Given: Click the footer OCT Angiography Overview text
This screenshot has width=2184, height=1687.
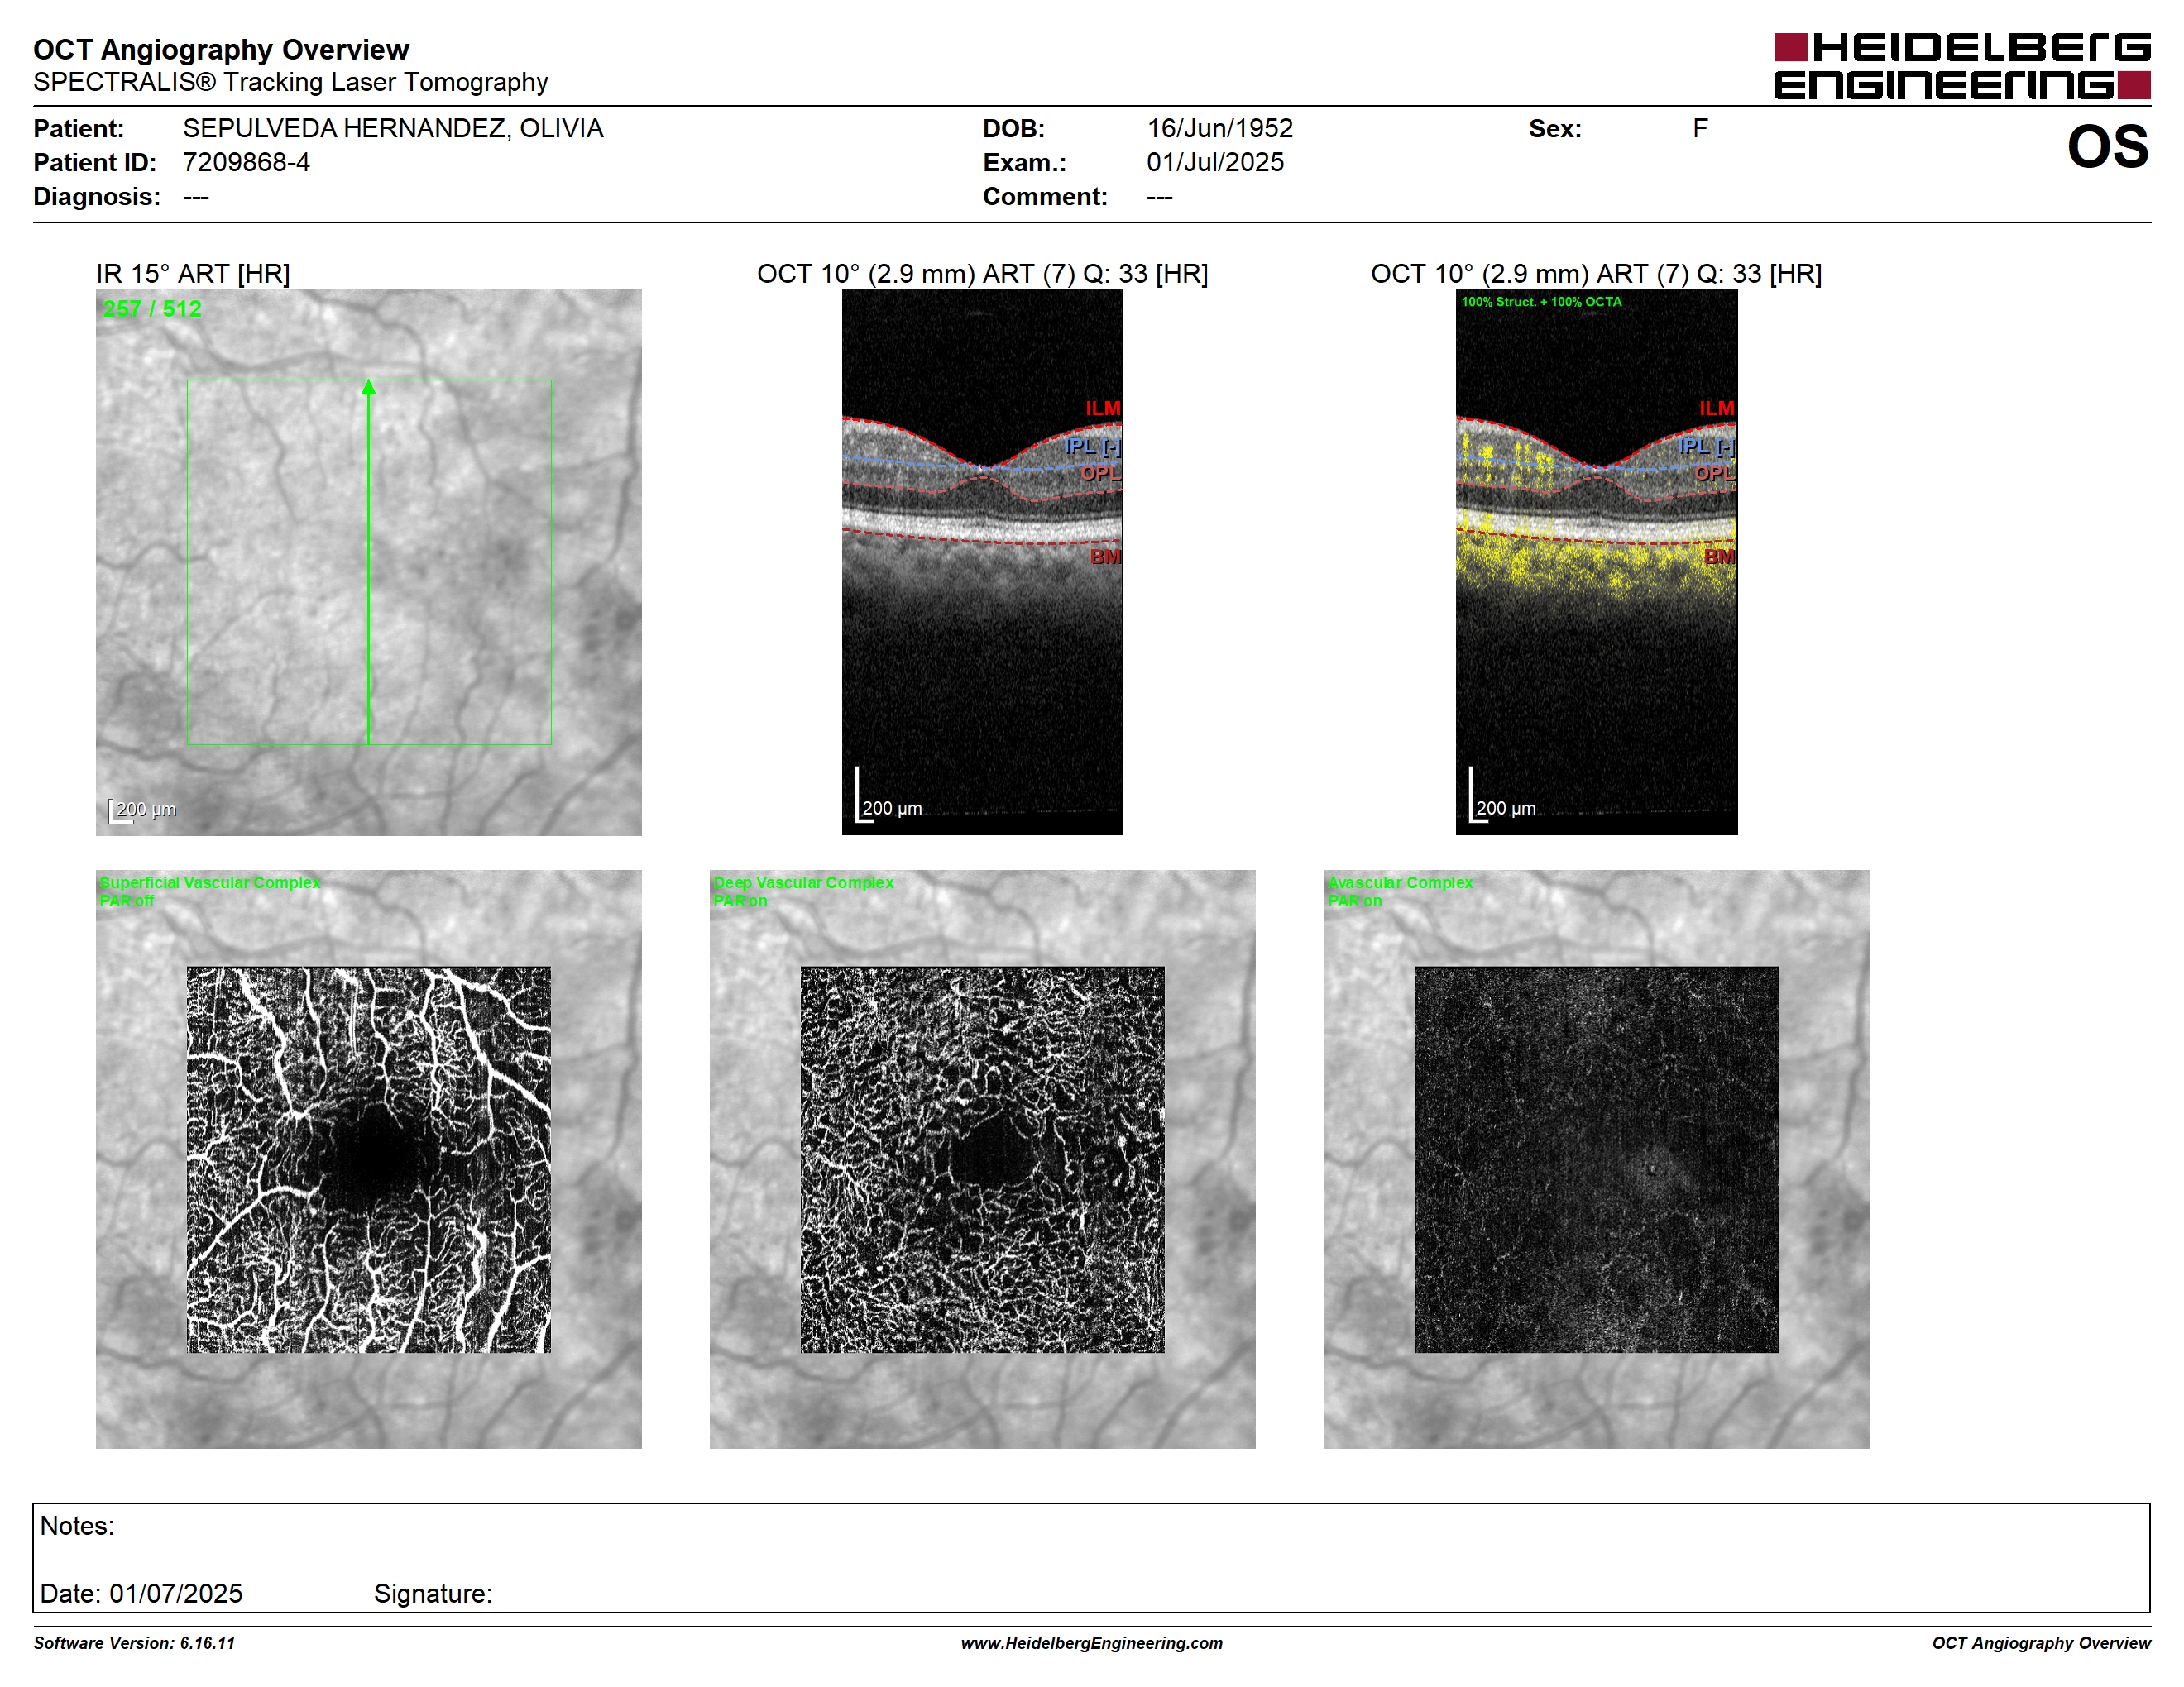Looking at the screenshot, I should click(x=2041, y=1643).
